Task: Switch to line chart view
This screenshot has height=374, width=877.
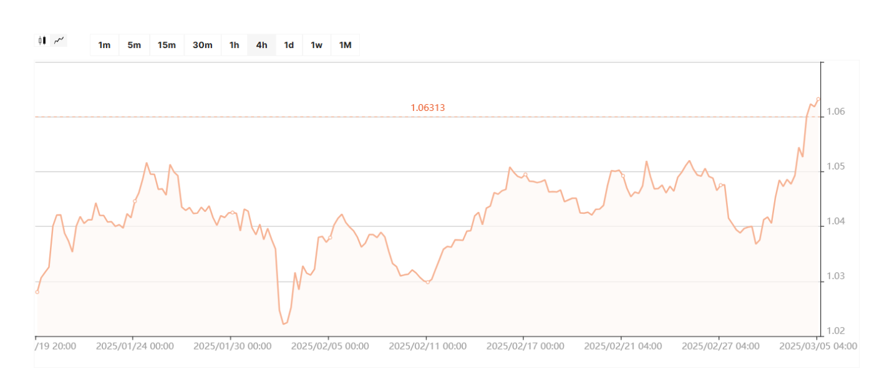Action: click(59, 41)
